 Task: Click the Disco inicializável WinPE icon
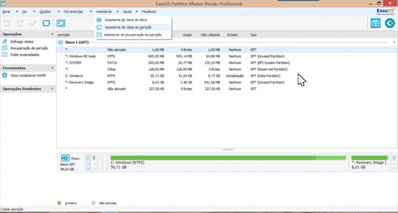click(4, 75)
